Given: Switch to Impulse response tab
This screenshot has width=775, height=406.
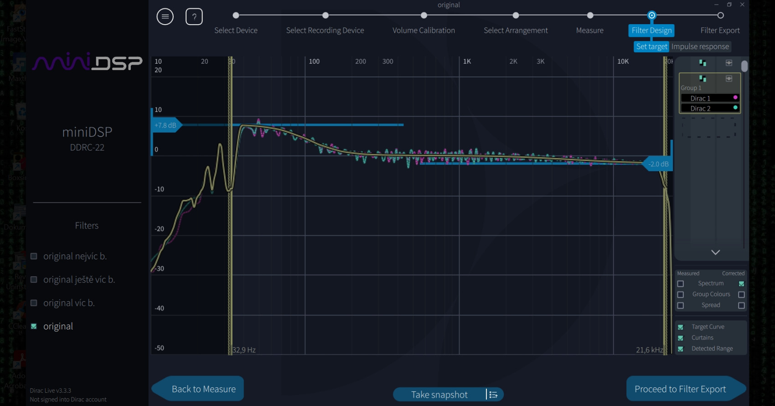Looking at the screenshot, I should (x=700, y=46).
